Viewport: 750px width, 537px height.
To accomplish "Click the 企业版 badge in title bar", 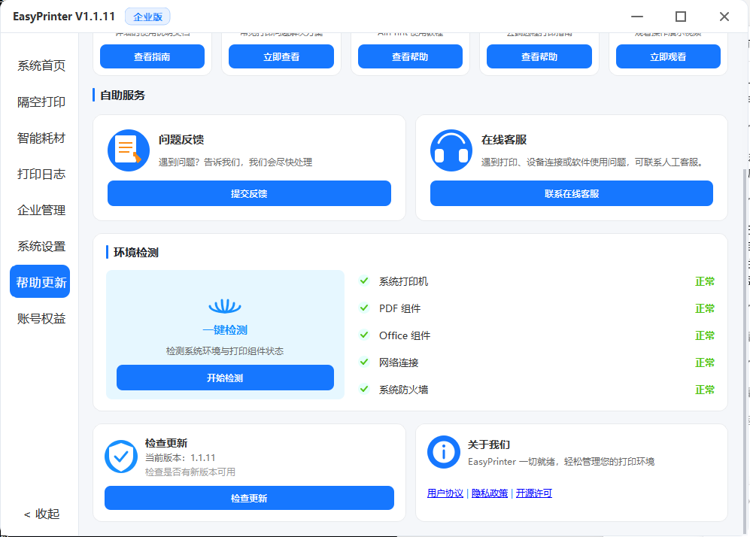I will 147,17.
